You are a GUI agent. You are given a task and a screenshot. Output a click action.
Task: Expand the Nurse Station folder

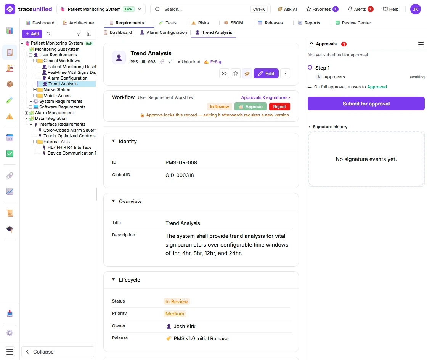[x=35, y=90]
